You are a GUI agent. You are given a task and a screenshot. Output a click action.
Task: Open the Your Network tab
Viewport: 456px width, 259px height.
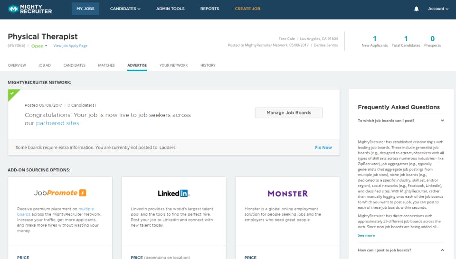click(x=174, y=65)
